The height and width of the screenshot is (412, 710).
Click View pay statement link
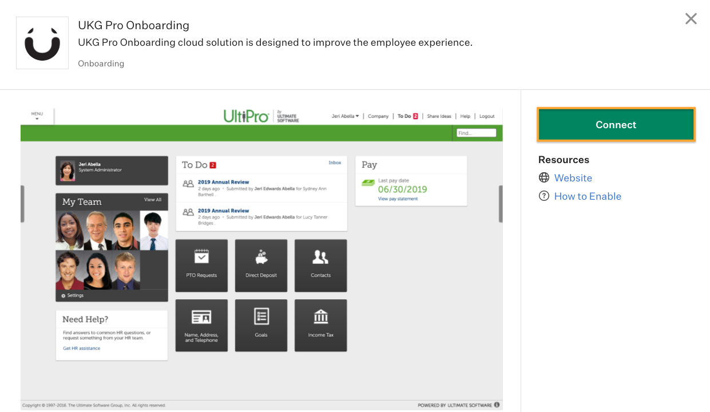click(398, 199)
